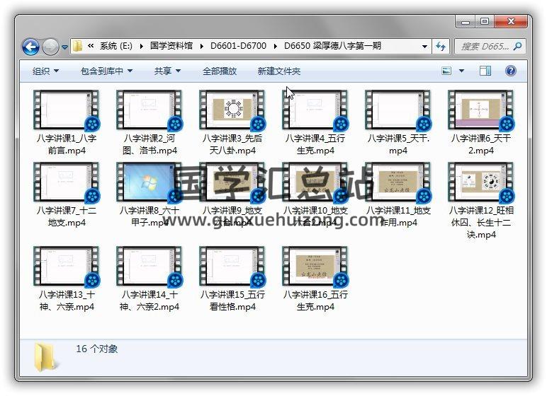Select video 八字讲课3_先后天八卦.mp4

pos(232,122)
